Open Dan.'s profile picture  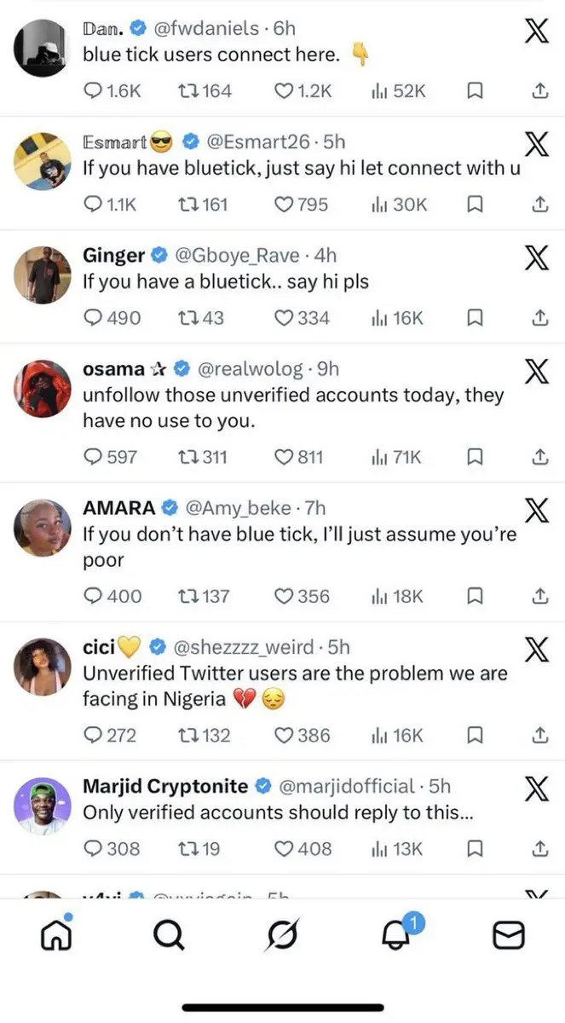(42, 48)
